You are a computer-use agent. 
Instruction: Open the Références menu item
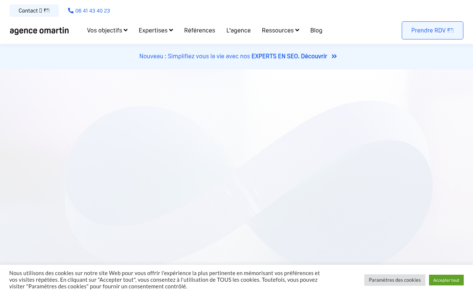200,30
